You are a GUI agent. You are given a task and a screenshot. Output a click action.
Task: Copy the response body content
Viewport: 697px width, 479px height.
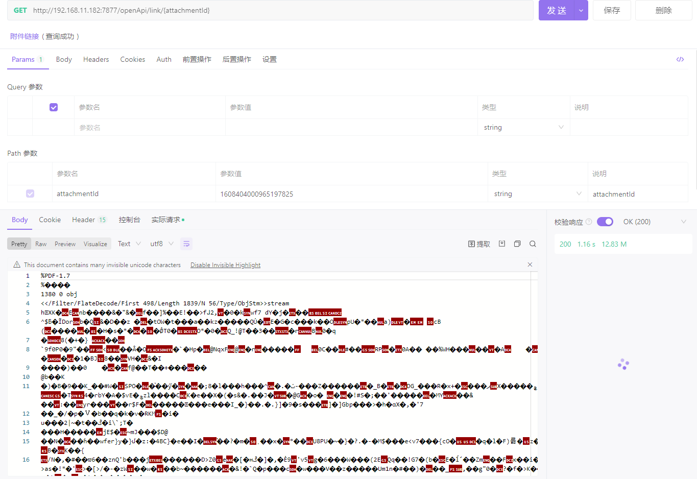pos(517,244)
